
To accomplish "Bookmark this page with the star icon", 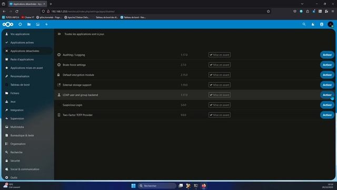I will (x=268, y=11).
